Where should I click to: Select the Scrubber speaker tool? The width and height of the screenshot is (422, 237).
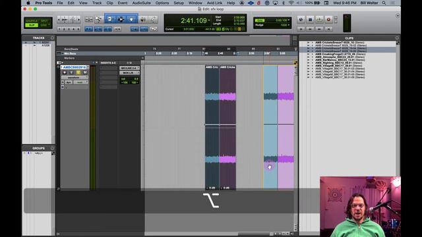click(x=143, y=19)
